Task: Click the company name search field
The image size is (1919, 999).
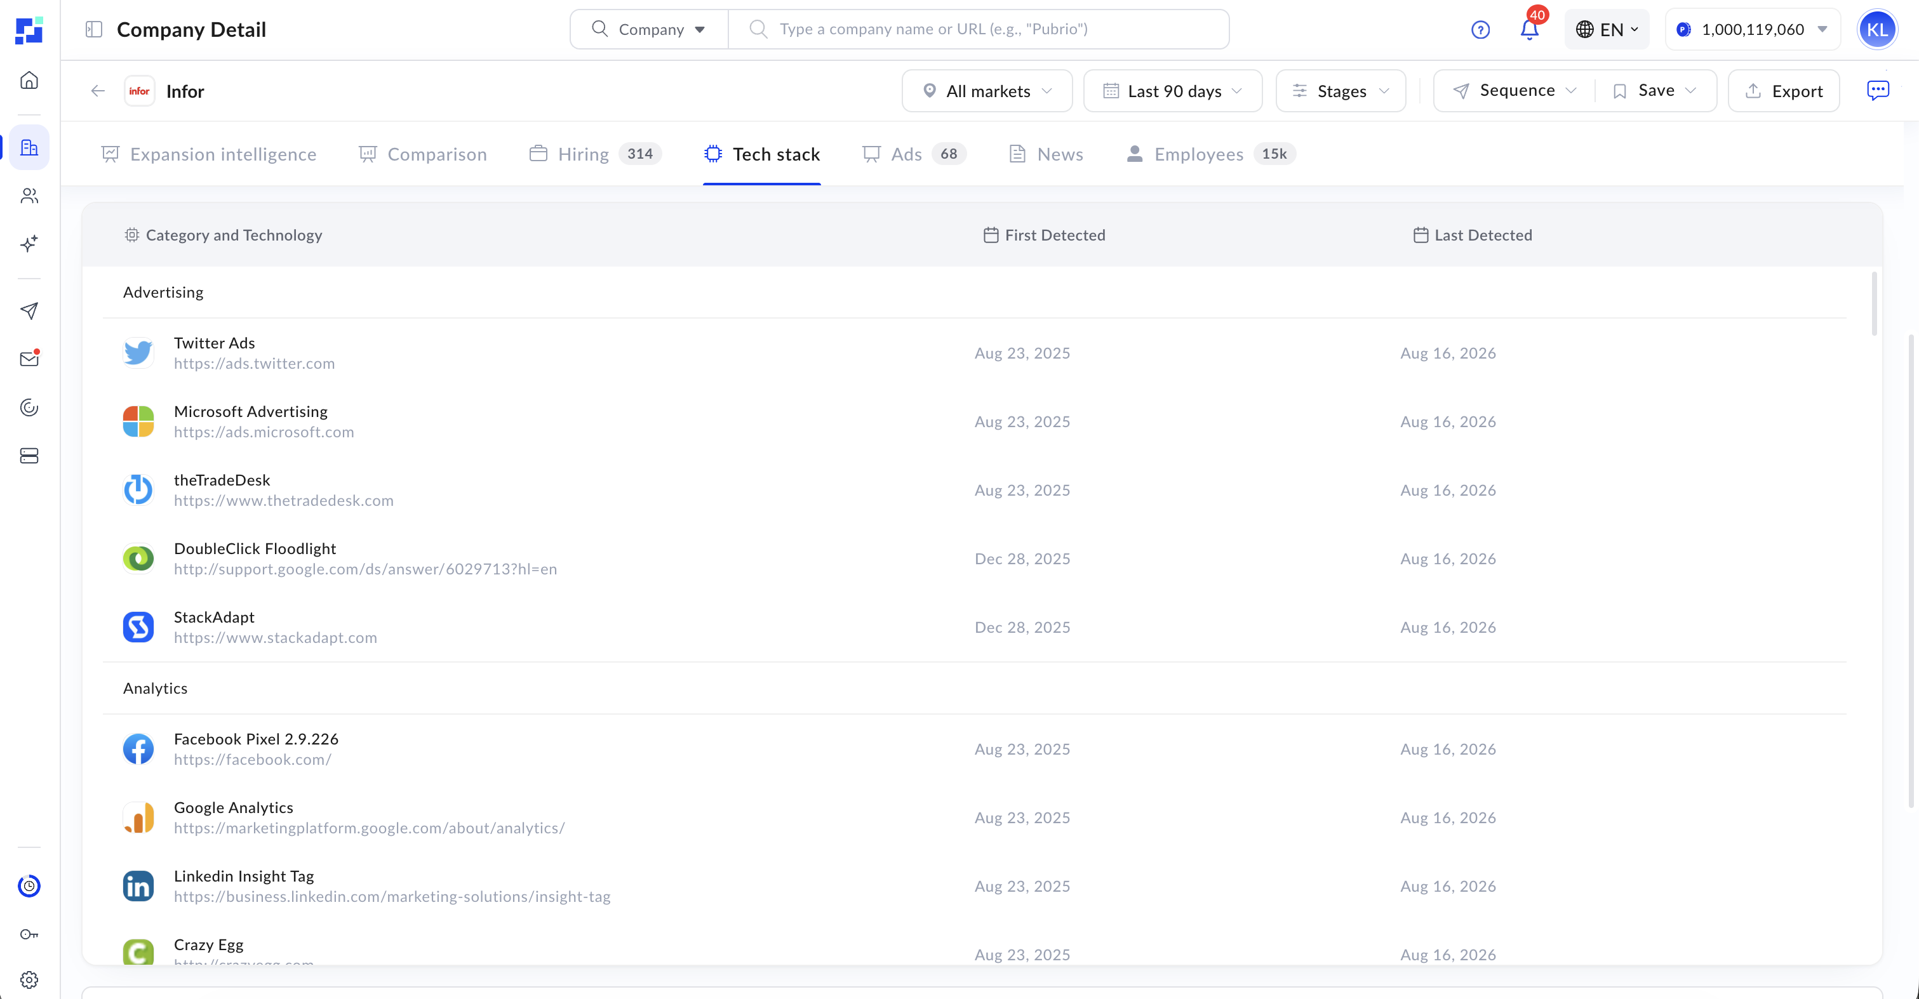Action: click(978, 29)
